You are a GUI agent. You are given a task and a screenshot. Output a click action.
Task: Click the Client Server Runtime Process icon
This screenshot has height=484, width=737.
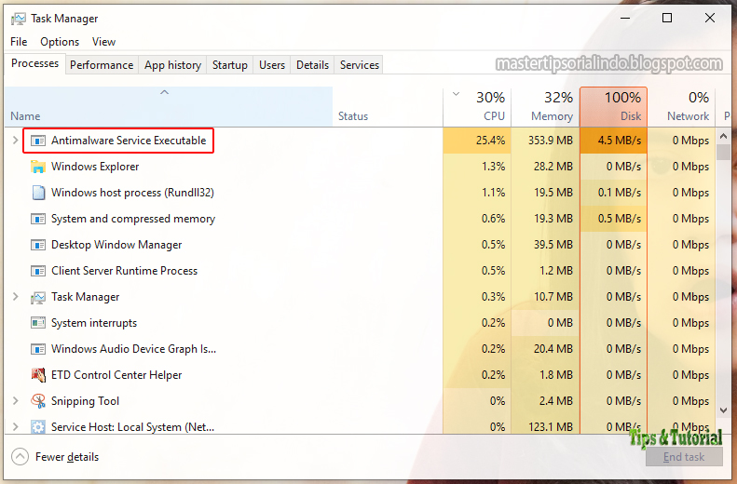point(38,271)
